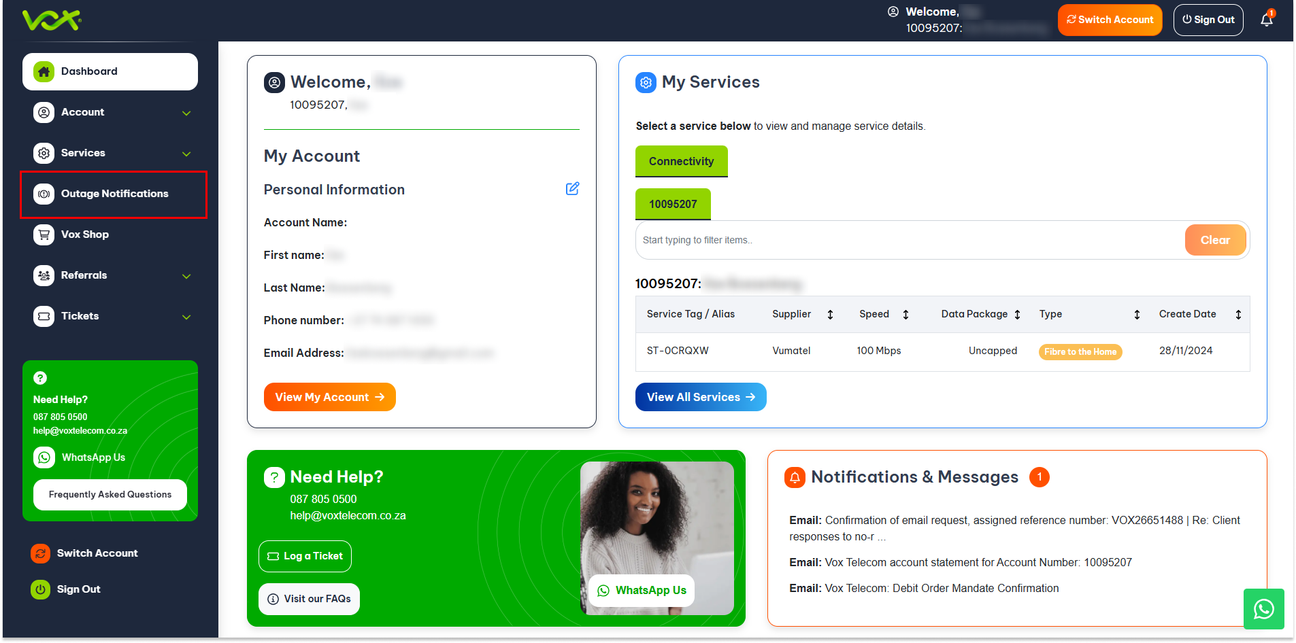The width and height of the screenshot is (1296, 643).
Task: Click the Vox logo in top left
Action: (52, 20)
